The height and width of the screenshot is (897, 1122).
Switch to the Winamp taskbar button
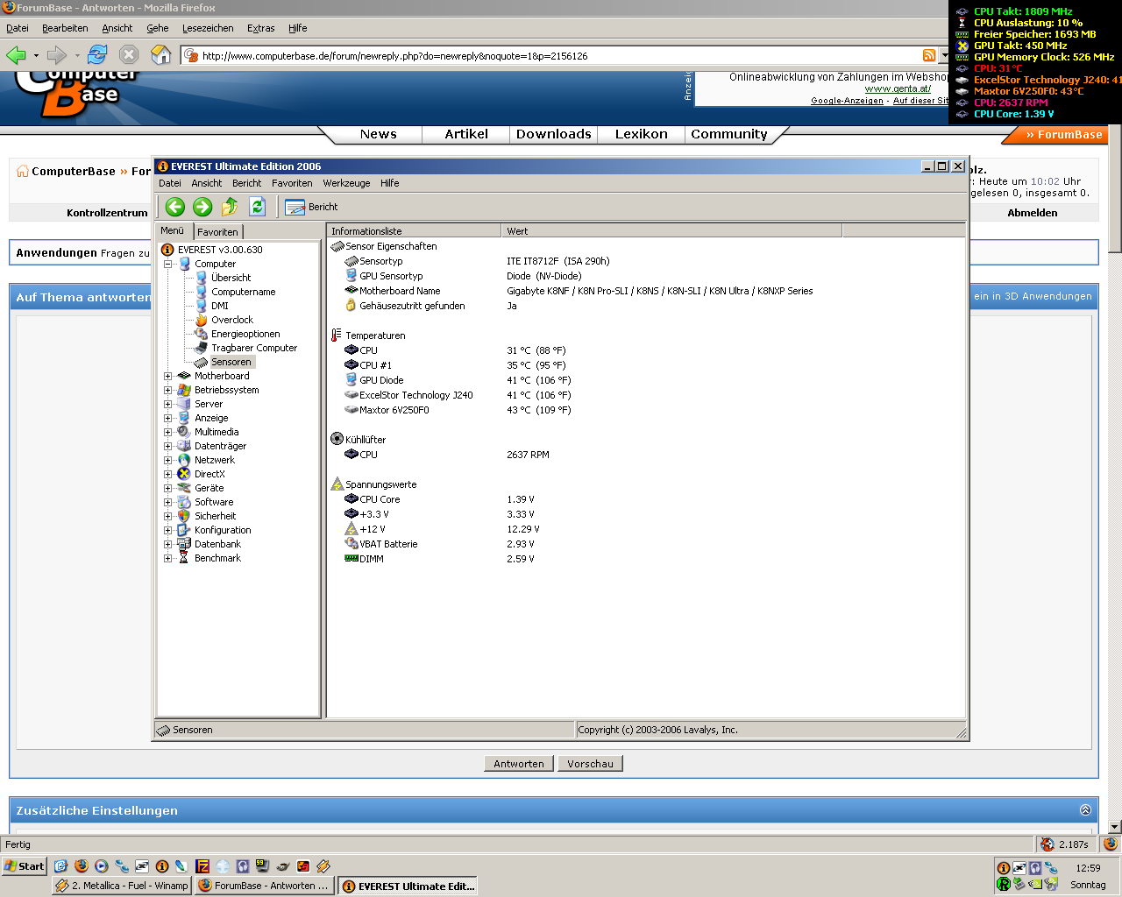122,886
